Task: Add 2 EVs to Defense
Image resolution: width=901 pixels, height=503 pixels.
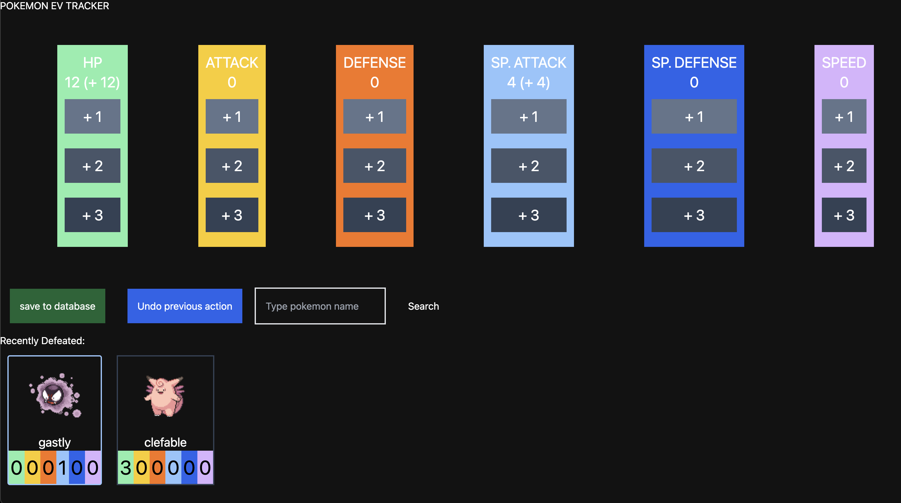Action: [374, 166]
